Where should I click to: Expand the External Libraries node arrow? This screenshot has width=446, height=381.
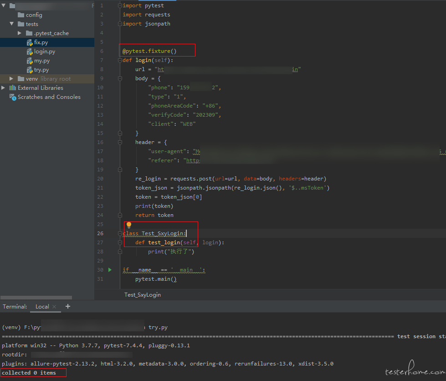click(3, 88)
